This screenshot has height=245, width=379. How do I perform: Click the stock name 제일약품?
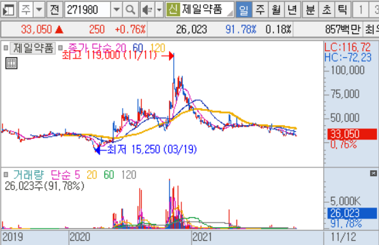(x=202, y=10)
